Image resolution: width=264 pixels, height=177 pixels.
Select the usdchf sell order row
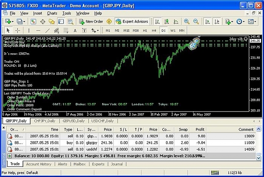pos(131,149)
